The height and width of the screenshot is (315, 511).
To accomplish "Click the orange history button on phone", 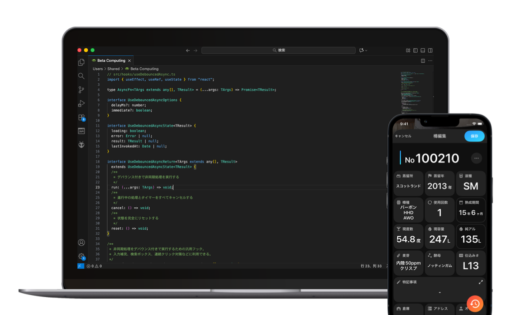I will click(x=475, y=303).
